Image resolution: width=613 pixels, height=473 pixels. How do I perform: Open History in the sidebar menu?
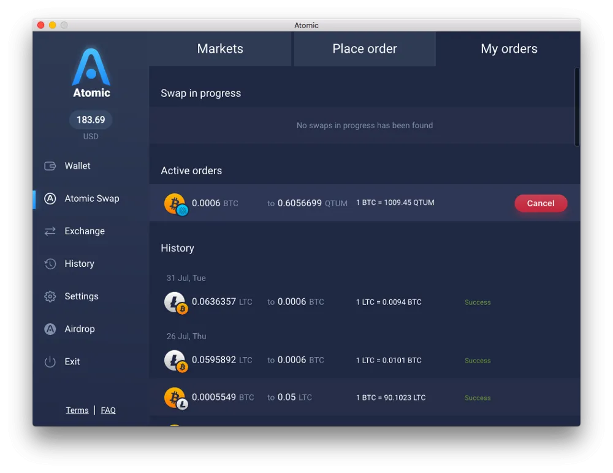click(x=79, y=264)
